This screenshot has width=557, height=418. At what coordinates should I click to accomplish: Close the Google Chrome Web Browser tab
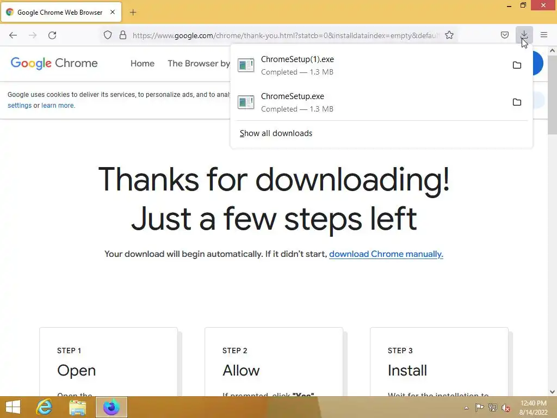tap(113, 12)
